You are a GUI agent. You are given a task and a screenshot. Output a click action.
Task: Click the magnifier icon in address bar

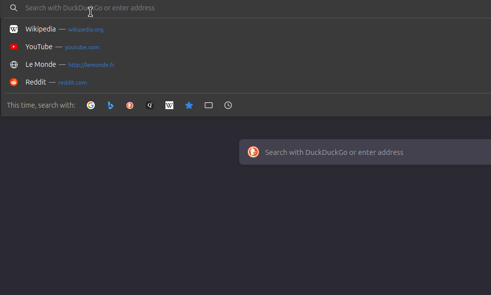pyautogui.click(x=13, y=8)
